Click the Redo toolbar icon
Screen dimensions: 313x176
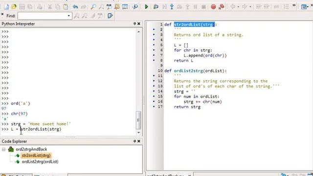[83, 7]
